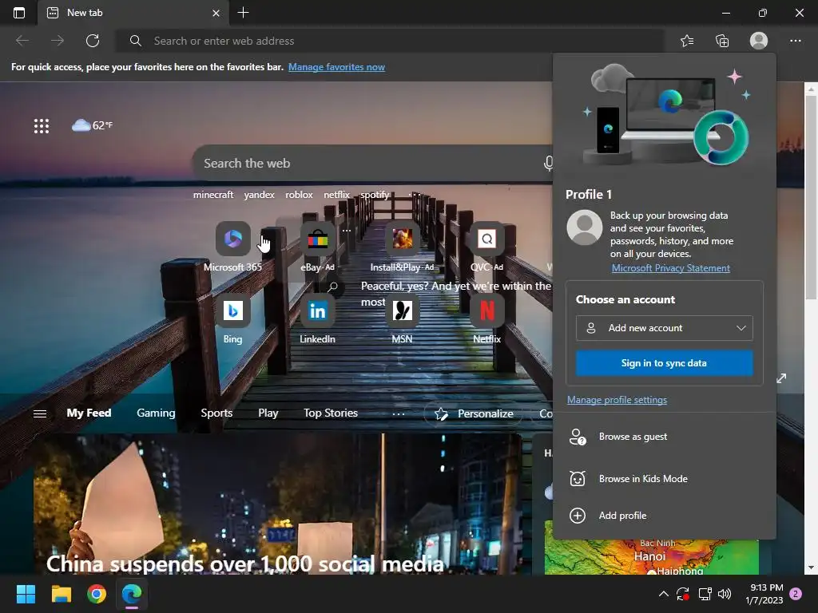Select the yandex search suggestion
The image size is (818, 613).
[x=260, y=195]
